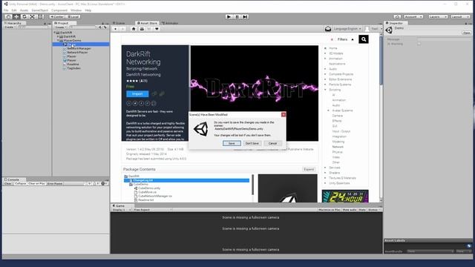The width and height of the screenshot is (475, 267).
Task: Search by type icon in Project panel
Action: (x=100, y=27)
